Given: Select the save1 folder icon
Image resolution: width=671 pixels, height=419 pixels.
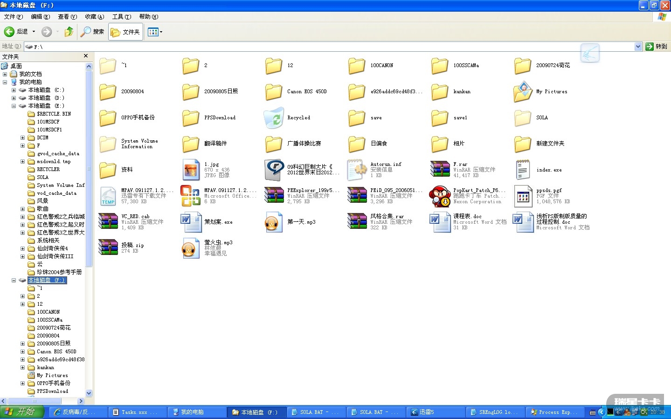Looking at the screenshot, I should click(440, 118).
